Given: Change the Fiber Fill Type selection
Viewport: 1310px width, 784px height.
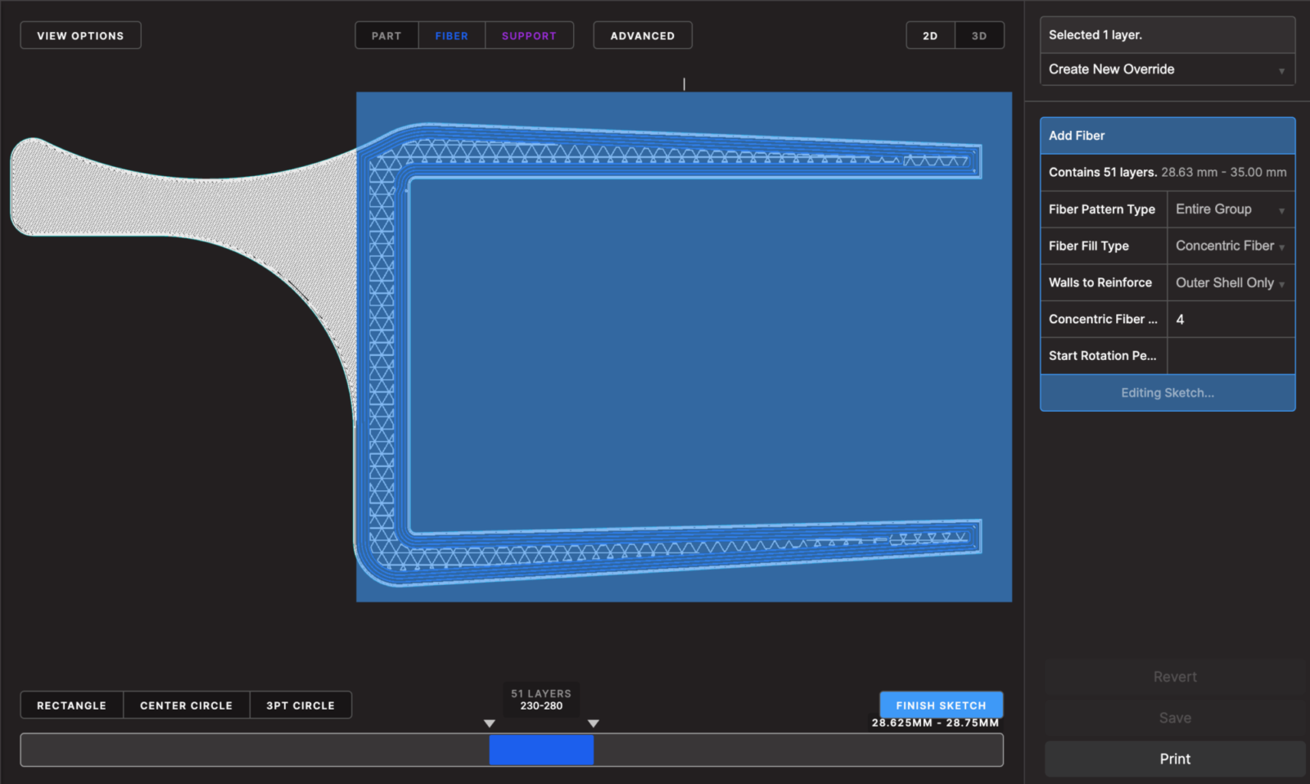Looking at the screenshot, I should (x=1230, y=246).
